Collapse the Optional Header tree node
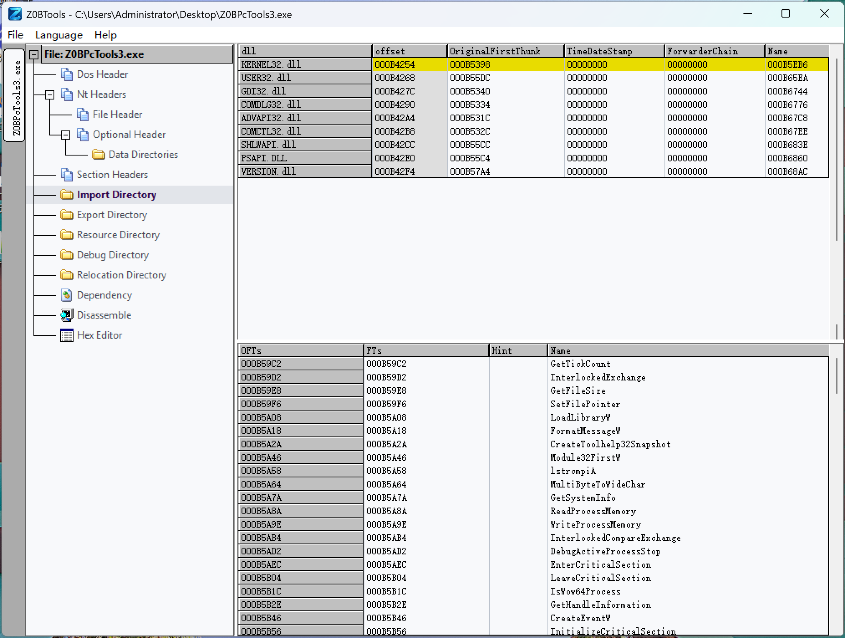The height and width of the screenshot is (638, 845). [66, 135]
